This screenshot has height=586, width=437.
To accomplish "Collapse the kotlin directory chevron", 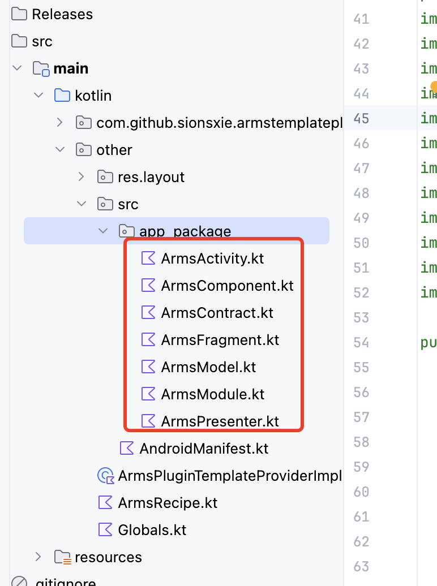I will tap(38, 96).
